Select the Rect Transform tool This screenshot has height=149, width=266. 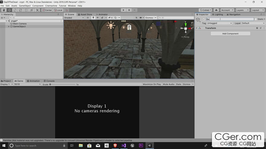(x=26, y=10)
